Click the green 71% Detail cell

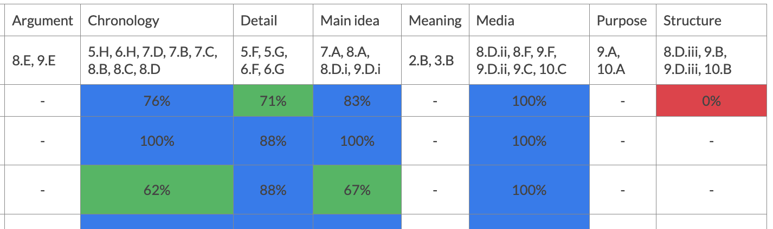(273, 100)
